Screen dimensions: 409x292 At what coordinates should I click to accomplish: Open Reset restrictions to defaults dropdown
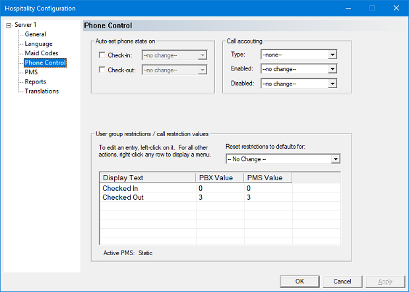(335, 159)
